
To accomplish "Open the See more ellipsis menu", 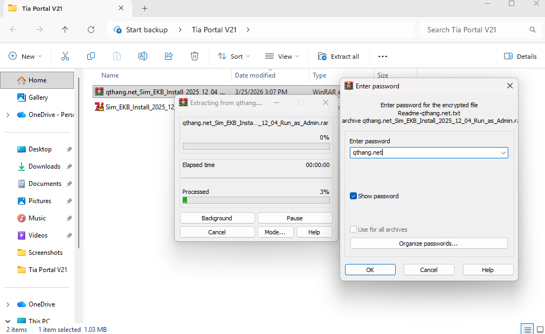I will click(383, 56).
